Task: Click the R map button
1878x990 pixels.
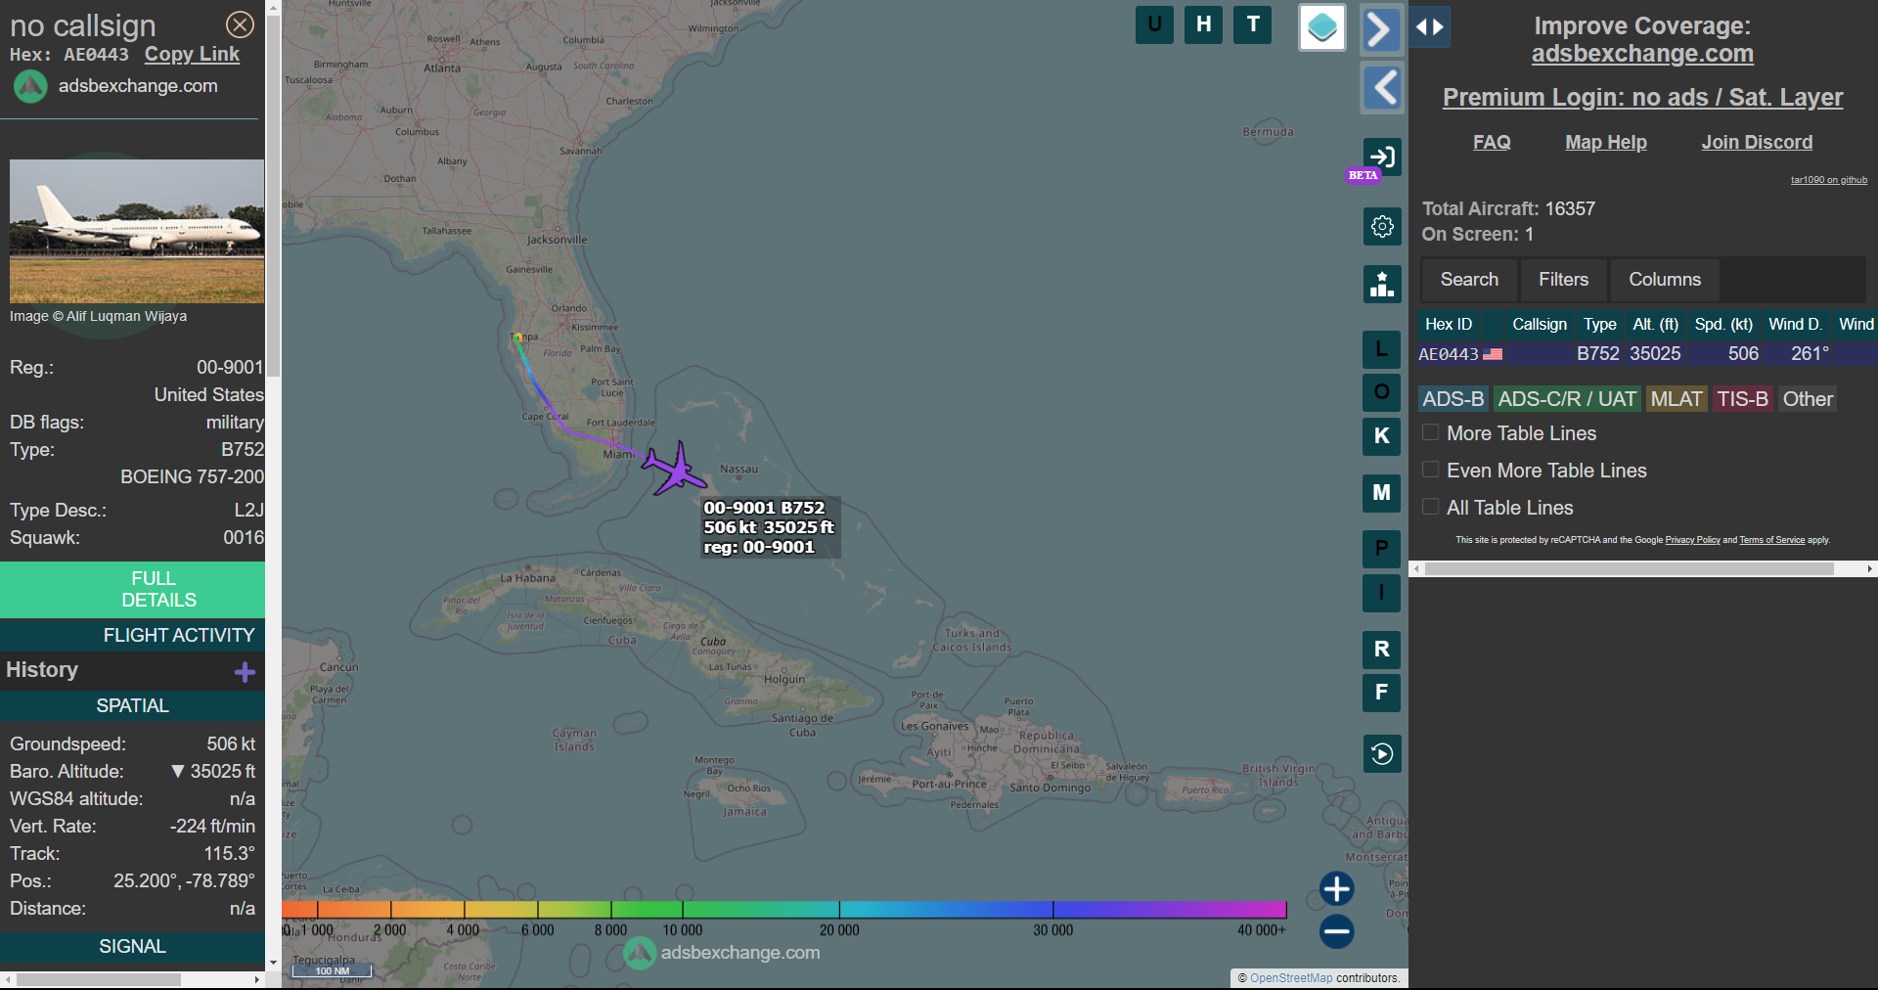Action: pos(1382,650)
